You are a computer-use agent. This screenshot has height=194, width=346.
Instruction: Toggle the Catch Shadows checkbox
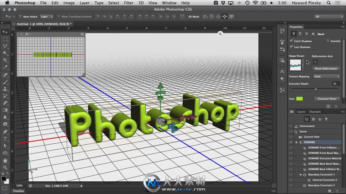click(x=291, y=41)
